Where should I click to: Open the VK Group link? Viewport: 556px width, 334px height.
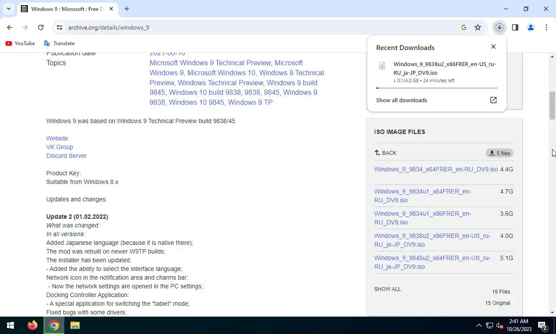[60, 147]
